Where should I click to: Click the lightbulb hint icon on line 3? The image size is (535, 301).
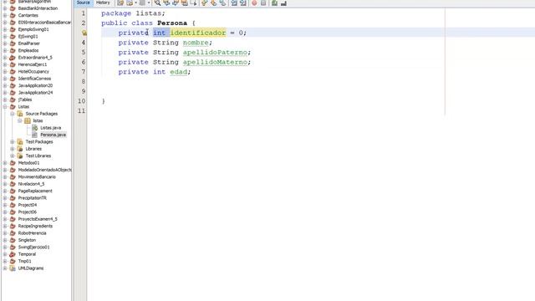click(x=84, y=33)
